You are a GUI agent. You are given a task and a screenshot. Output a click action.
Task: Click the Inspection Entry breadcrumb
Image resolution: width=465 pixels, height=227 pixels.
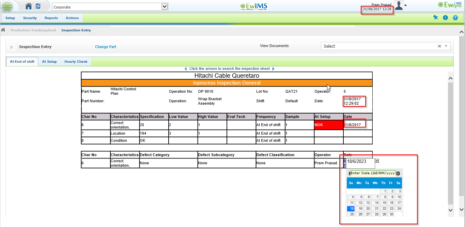[x=76, y=30]
